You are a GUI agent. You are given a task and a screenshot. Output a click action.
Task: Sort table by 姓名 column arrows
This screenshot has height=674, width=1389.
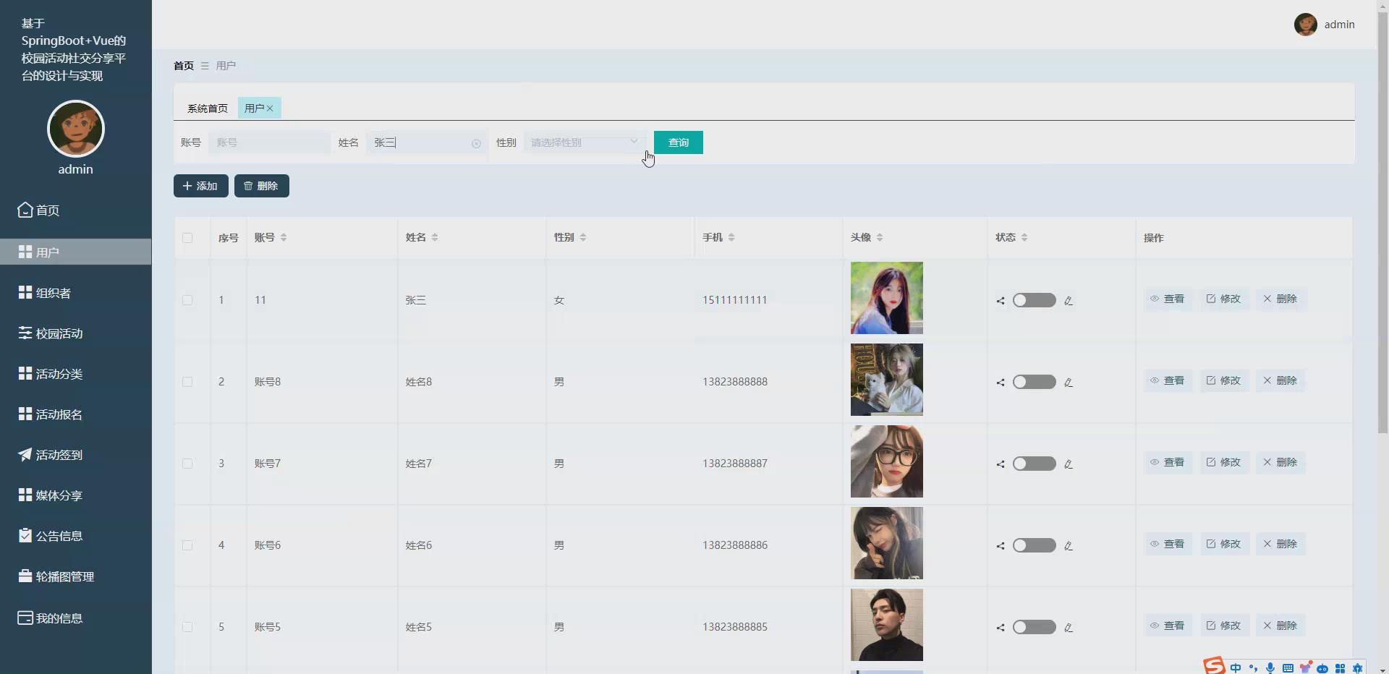(434, 237)
